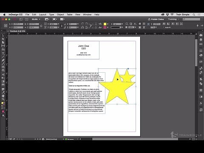This screenshot has width=204, height=153.
Task: Select the Selection (black arrow) tool
Action: click(x=3, y=36)
